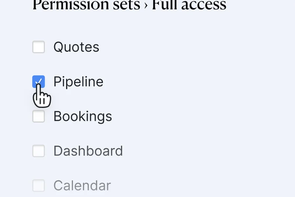
Task: Tick the Bookings checkbox
Action: click(x=39, y=116)
